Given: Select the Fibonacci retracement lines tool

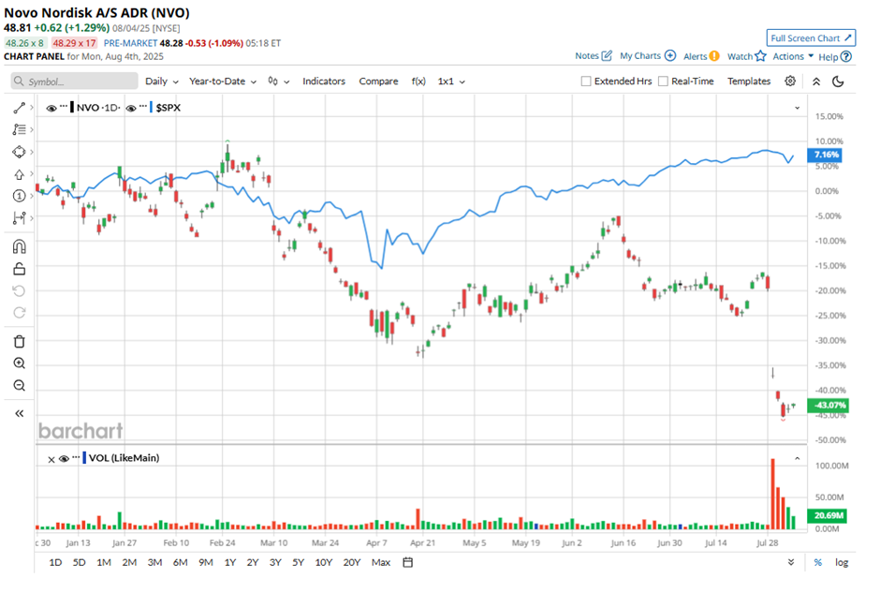Looking at the screenshot, I should pyautogui.click(x=19, y=129).
